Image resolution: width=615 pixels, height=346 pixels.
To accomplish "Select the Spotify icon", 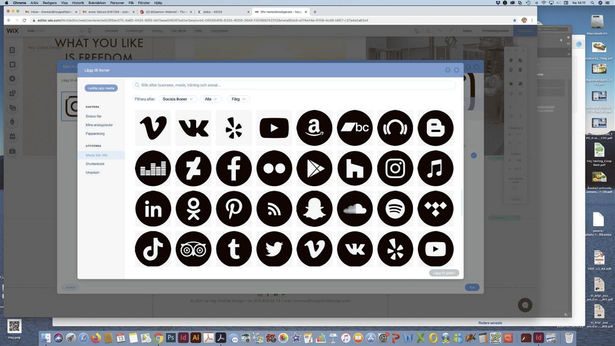I will 395,209.
